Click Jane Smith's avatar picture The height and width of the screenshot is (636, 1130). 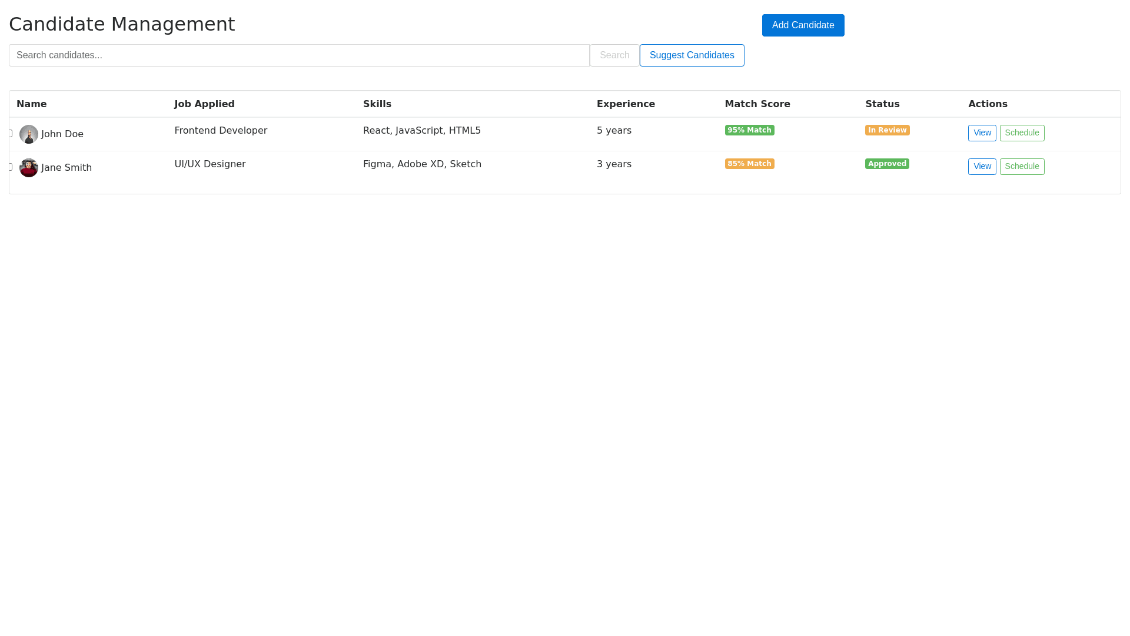[x=29, y=168]
